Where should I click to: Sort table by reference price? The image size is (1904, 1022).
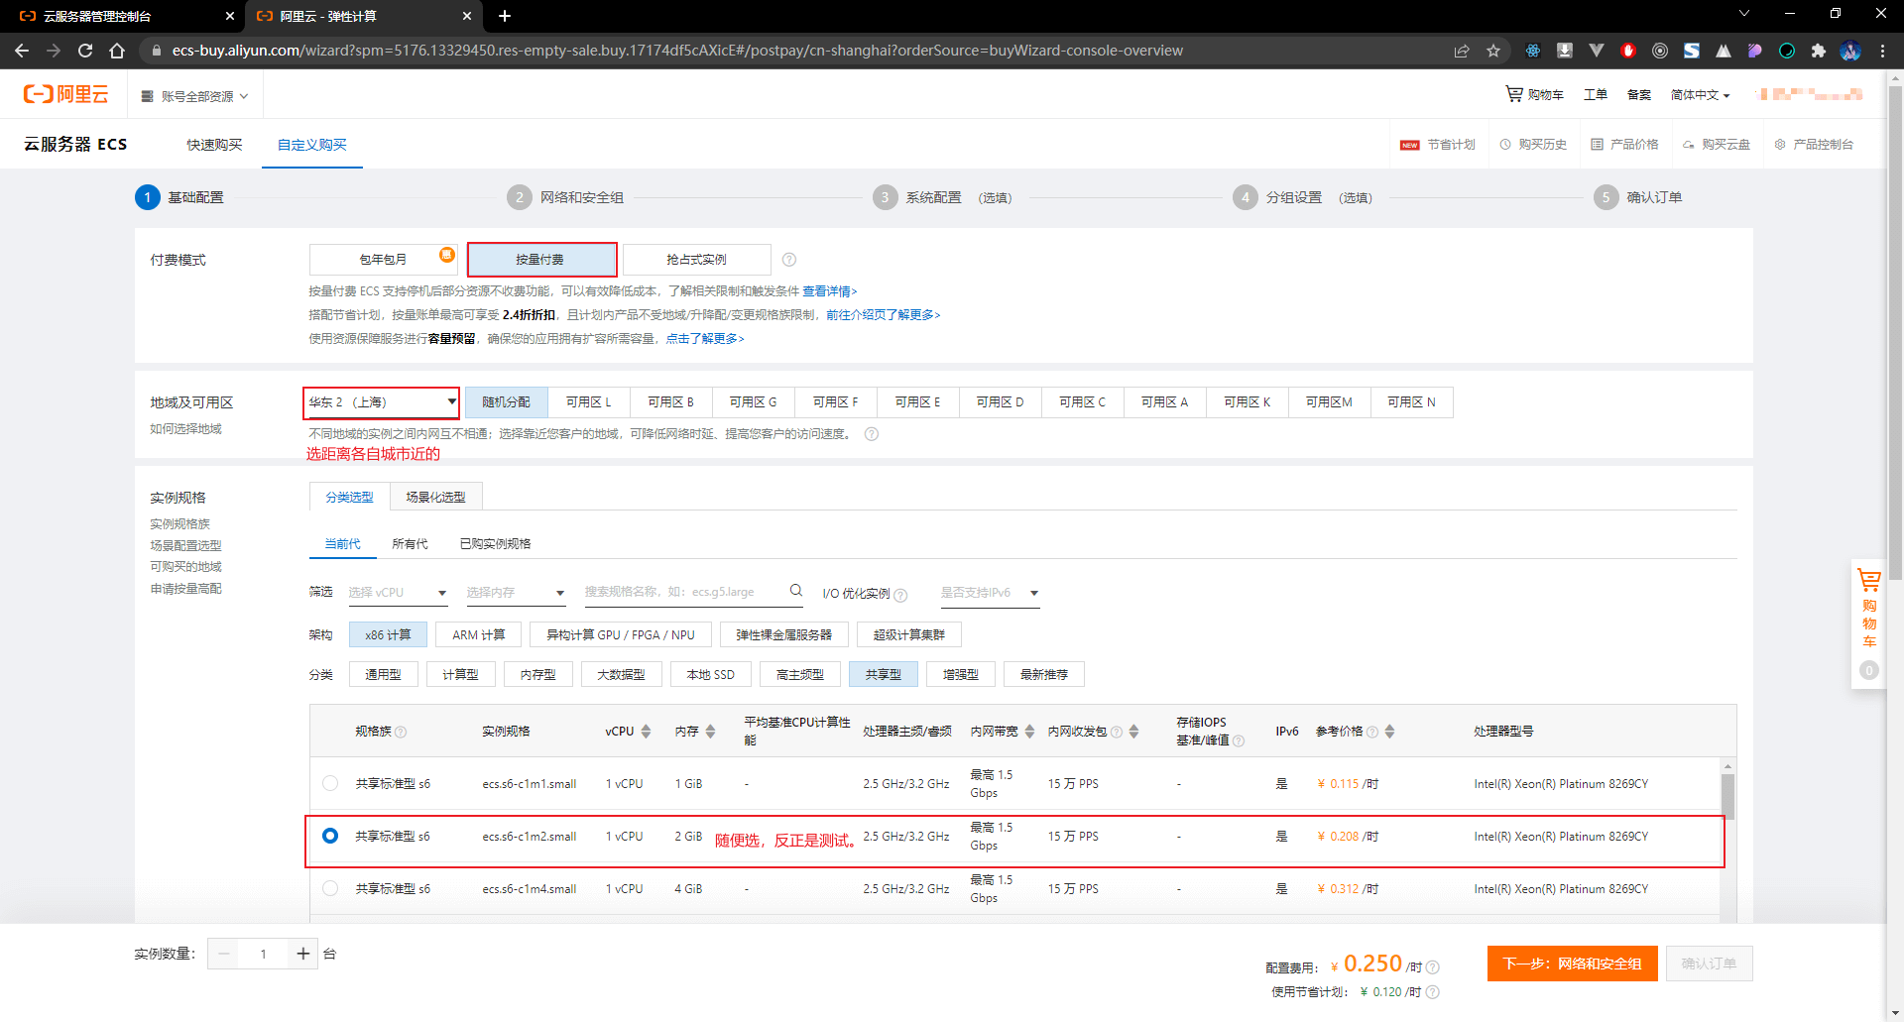pos(1389,732)
